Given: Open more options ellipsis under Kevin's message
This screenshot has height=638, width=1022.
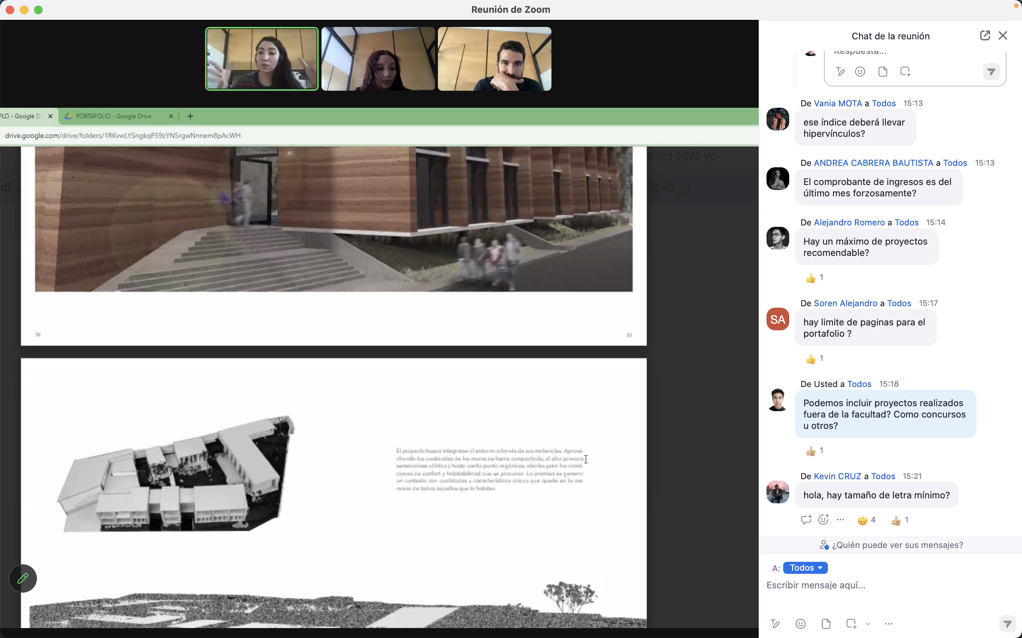Looking at the screenshot, I should click(x=840, y=520).
